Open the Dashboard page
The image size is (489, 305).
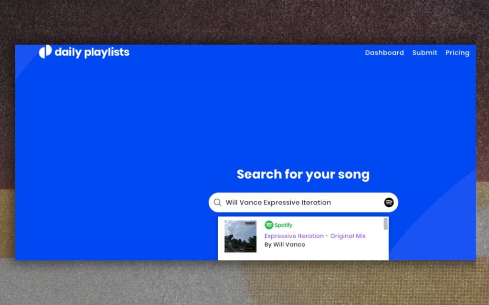tap(384, 53)
